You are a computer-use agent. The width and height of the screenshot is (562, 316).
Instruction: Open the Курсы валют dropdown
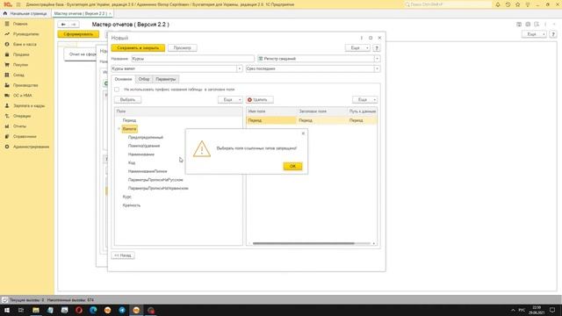coord(240,68)
